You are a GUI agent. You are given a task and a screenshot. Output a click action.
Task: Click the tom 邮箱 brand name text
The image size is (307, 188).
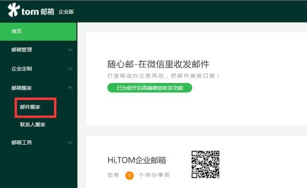(x=38, y=11)
